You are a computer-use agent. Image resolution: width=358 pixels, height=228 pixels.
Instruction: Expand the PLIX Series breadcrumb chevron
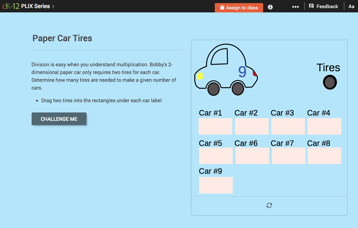54,6
